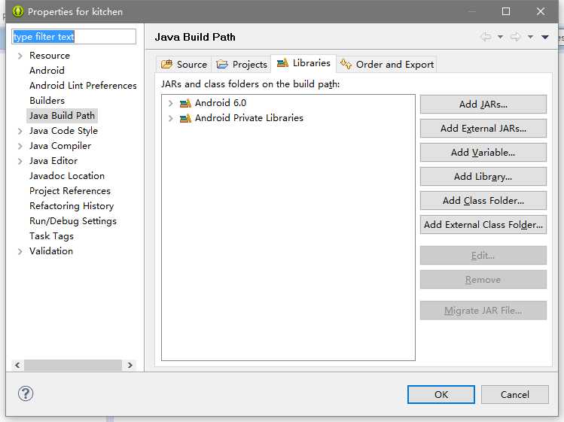Click the sidebar horizontal scrollbar right arrow
The image size is (564, 422).
[130, 365]
